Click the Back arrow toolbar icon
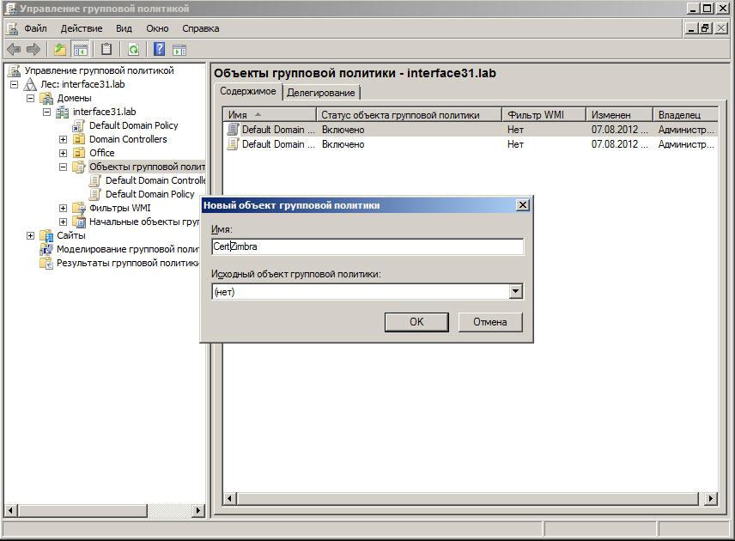735x541 pixels. (x=14, y=49)
